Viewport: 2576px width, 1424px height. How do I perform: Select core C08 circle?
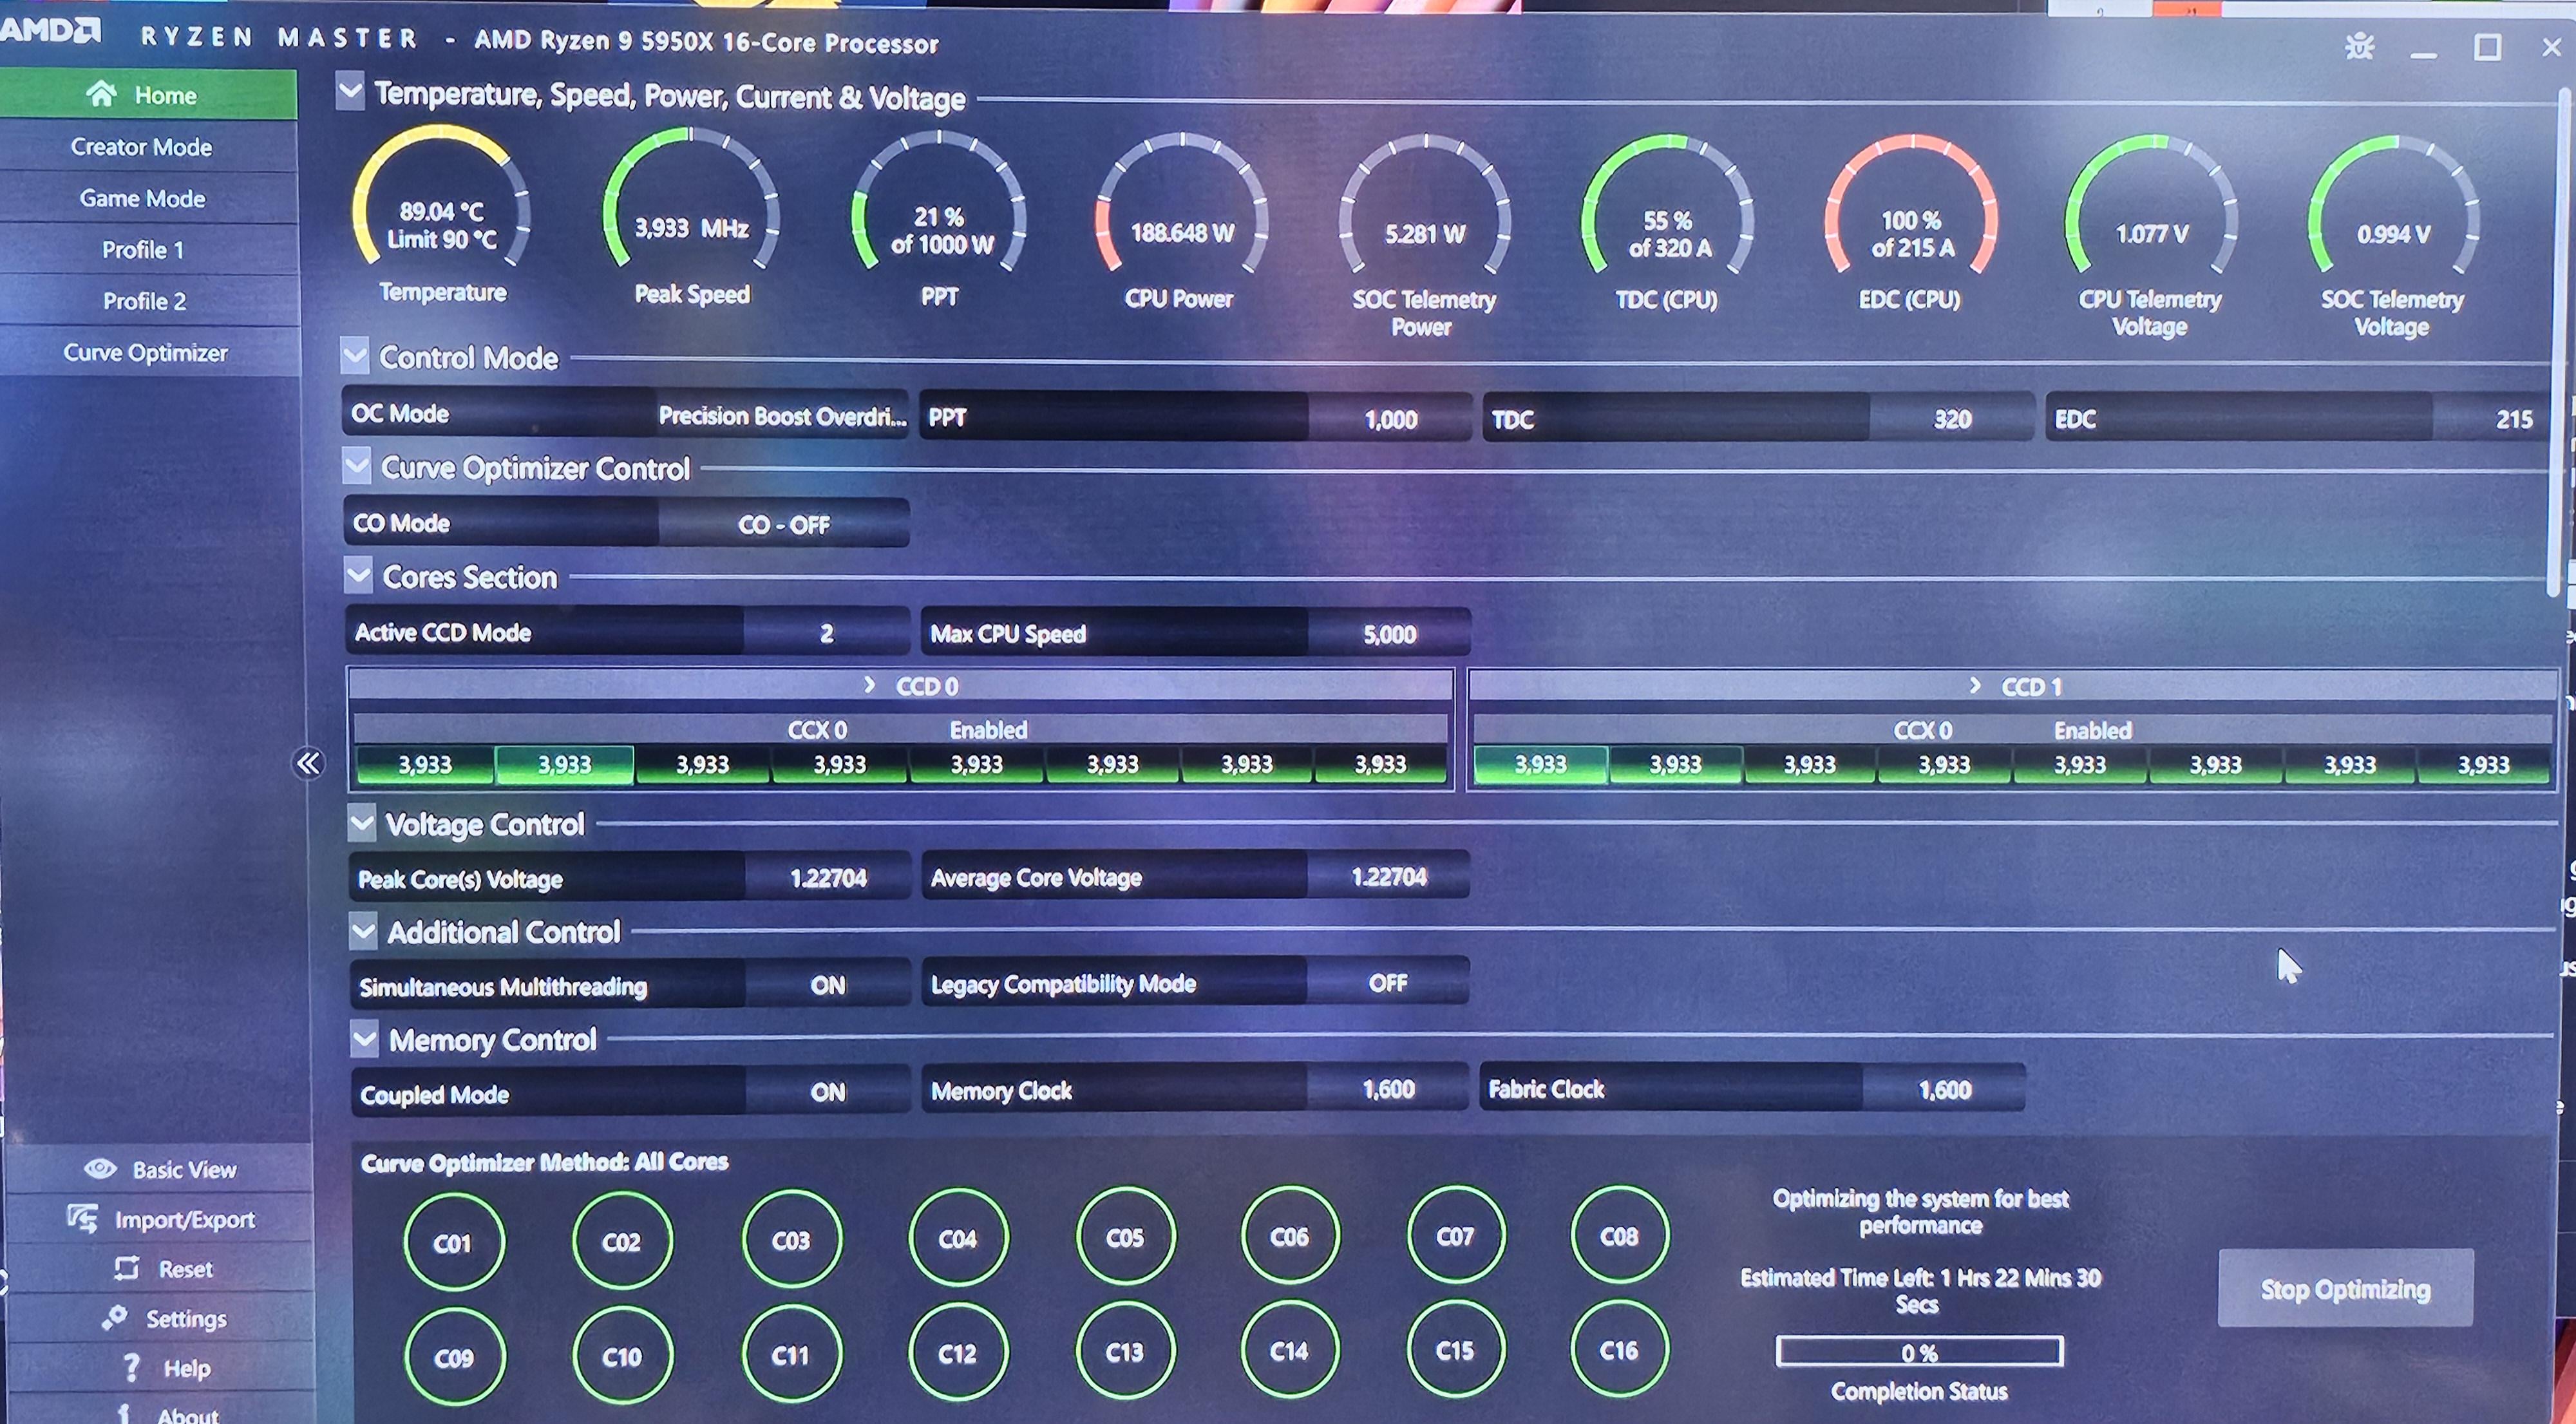click(x=1619, y=1236)
